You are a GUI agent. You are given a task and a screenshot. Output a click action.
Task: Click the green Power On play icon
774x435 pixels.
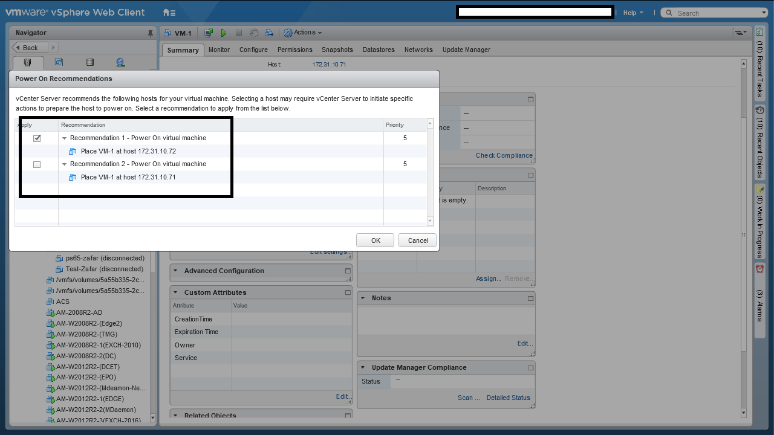click(x=224, y=33)
